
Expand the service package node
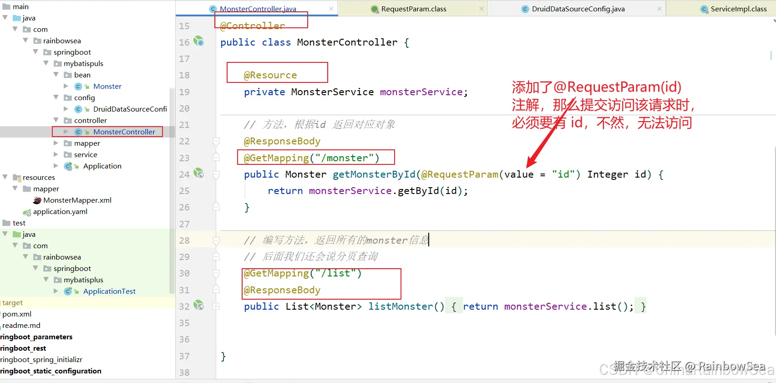click(56, 154)
